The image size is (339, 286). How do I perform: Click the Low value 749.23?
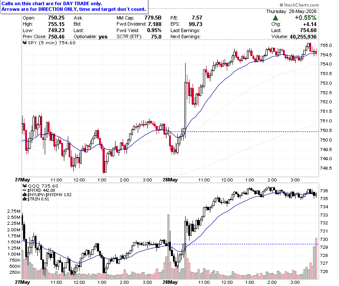point(56,30)
